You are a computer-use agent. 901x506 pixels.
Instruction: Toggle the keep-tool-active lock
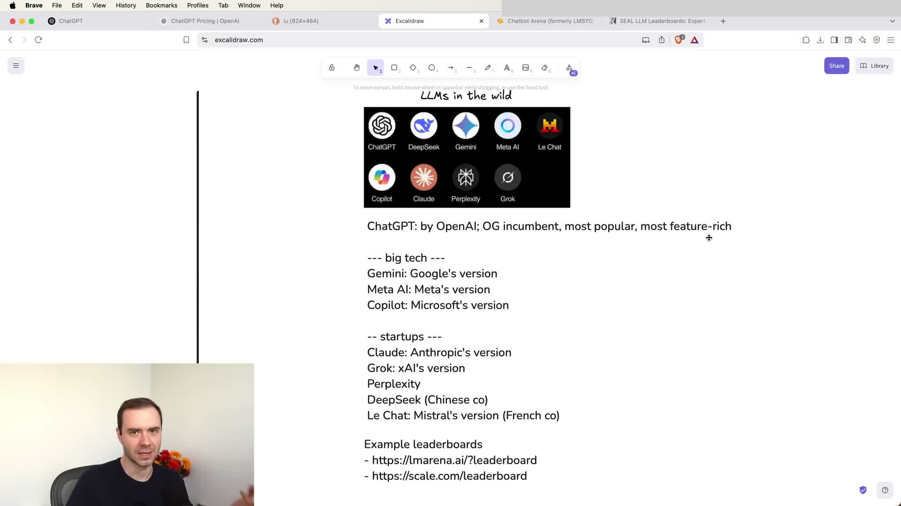click(332, 67)
